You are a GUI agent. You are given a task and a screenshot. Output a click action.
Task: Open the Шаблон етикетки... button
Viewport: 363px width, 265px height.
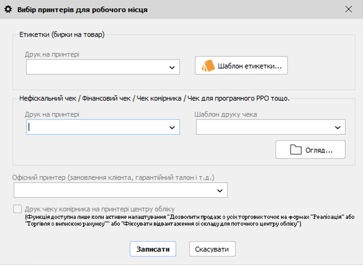(241, 66)
